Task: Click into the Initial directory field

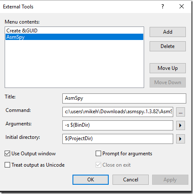Action: pyautogui.click(x=118, y=139)
